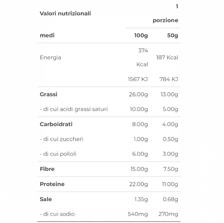Image resolution: width=224 pixels, height=223 pixels.
Task: Click "di cui acidi grassi saturi" row
Action: pos(74,109)
